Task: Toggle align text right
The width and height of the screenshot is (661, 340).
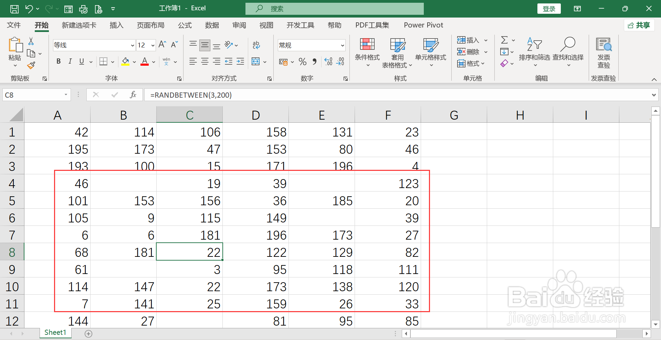Action: click(x=217, y=62)
